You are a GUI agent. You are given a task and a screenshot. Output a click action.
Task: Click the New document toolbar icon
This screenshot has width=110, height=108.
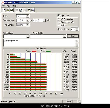[x=4, y=10]
